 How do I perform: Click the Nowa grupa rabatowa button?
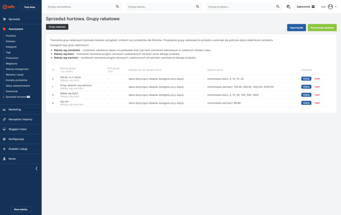pyautogui.click(x=322, y=27)
